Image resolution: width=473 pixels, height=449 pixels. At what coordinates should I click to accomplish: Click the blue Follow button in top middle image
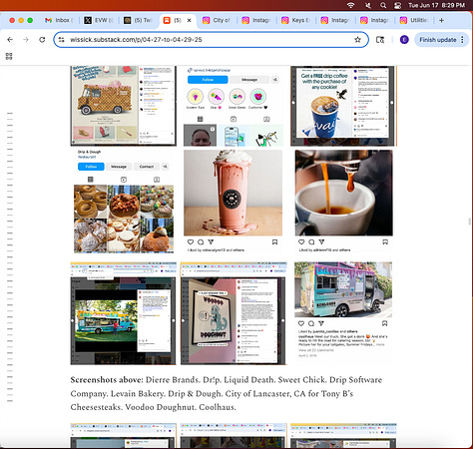coord(208,80)
